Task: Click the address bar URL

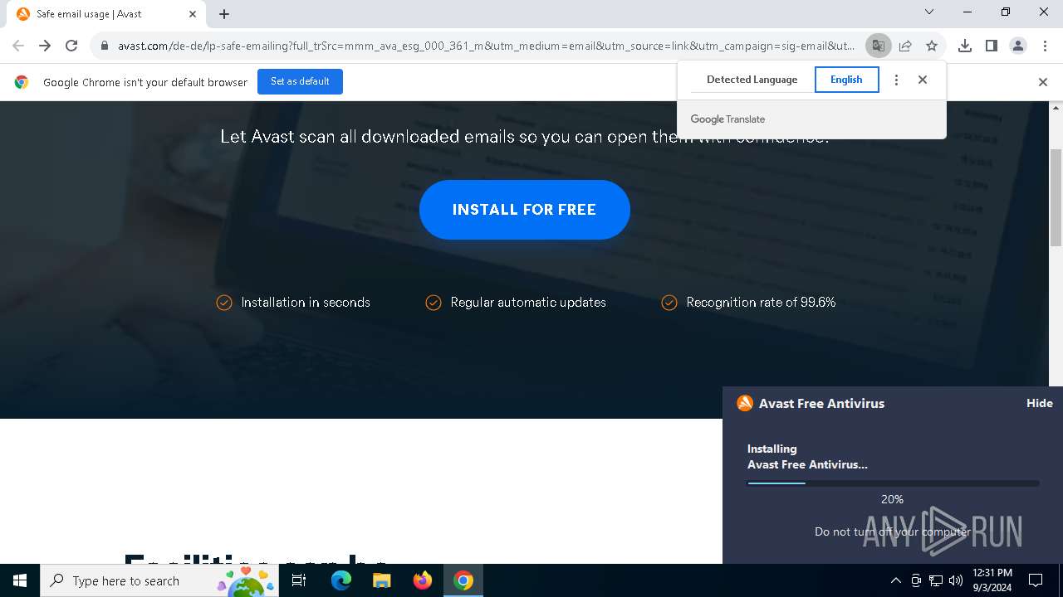Action: pyautogui.click(x=486, y=46)
